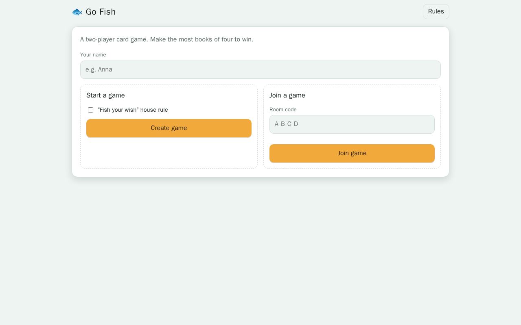Focus the Your name input field

pos(260,70)
